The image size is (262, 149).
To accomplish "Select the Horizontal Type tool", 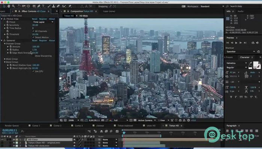I will pyautogui.click(x=43, y=6).
